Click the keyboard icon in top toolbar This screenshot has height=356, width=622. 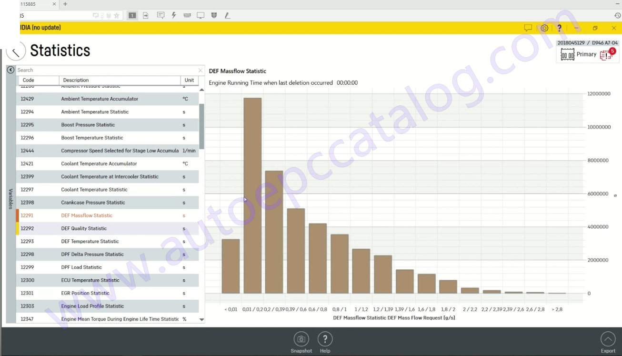pyautogui.click(x=187, y=15)
